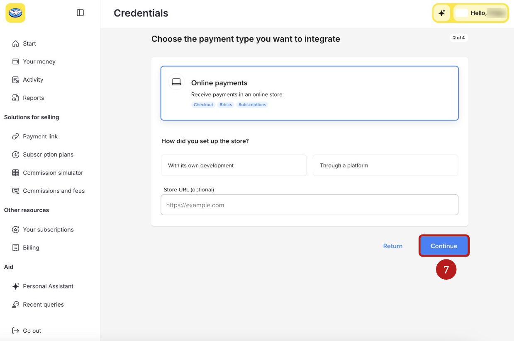Image resolution: width=514 pixels, height=341 pixels.
Task: Collapse the sidebar with the panel icon
Action: (80, 13)
